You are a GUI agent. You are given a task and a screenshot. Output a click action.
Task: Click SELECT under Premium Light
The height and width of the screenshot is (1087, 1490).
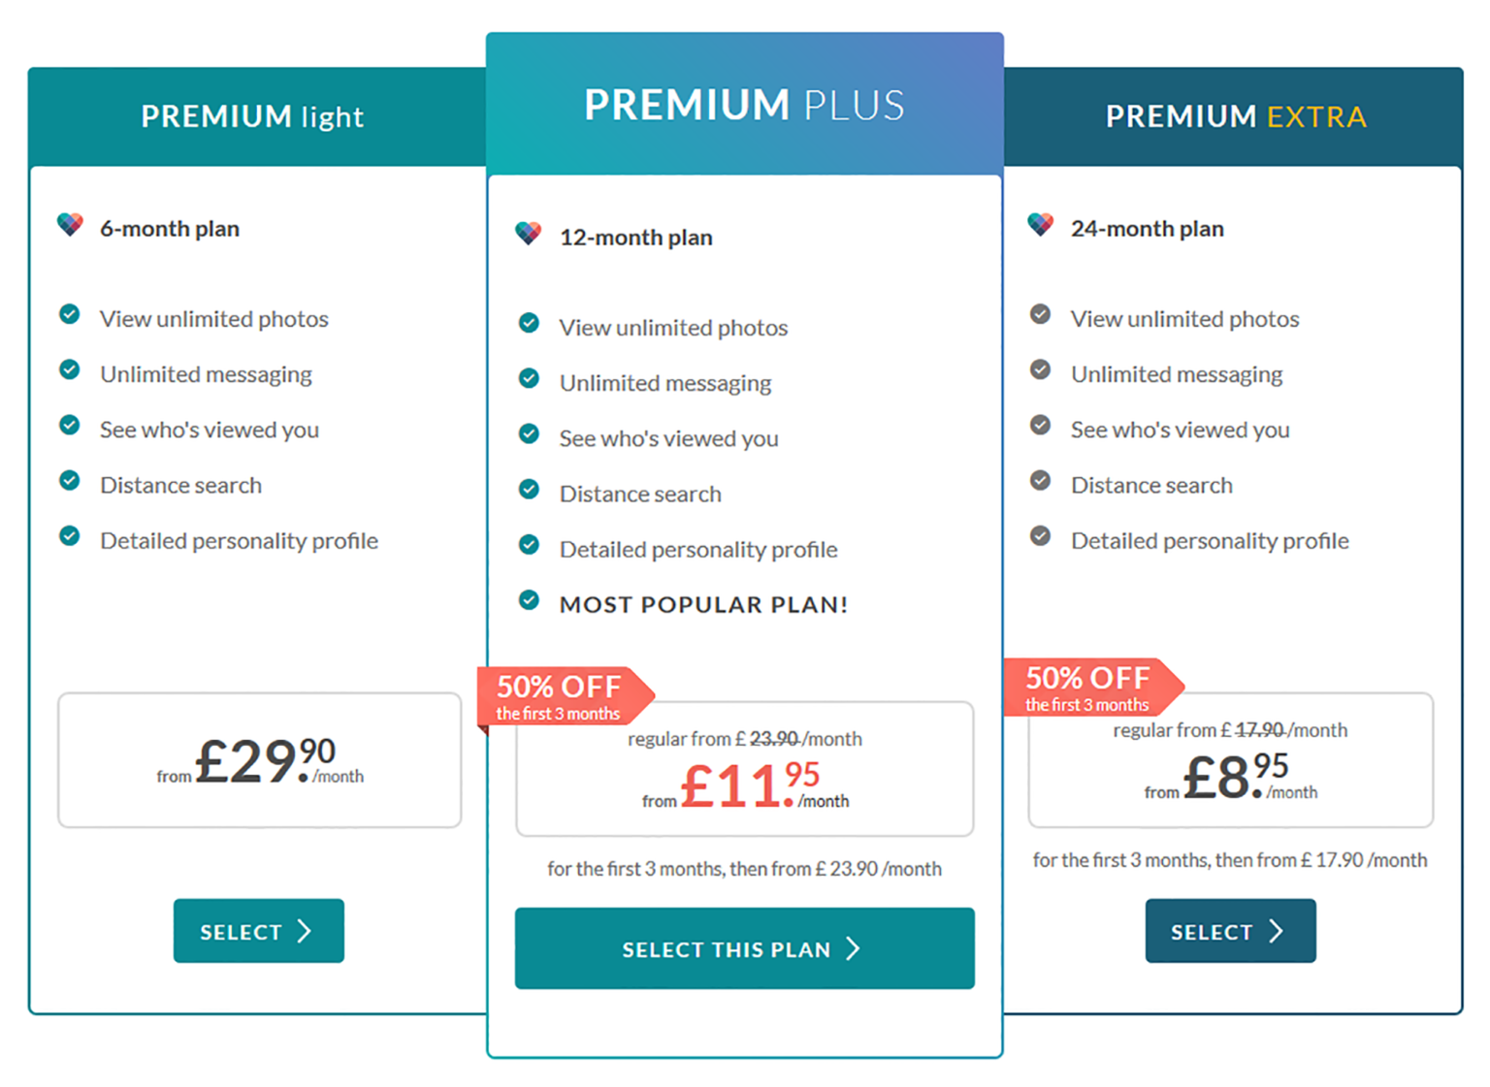coord(258,930)
